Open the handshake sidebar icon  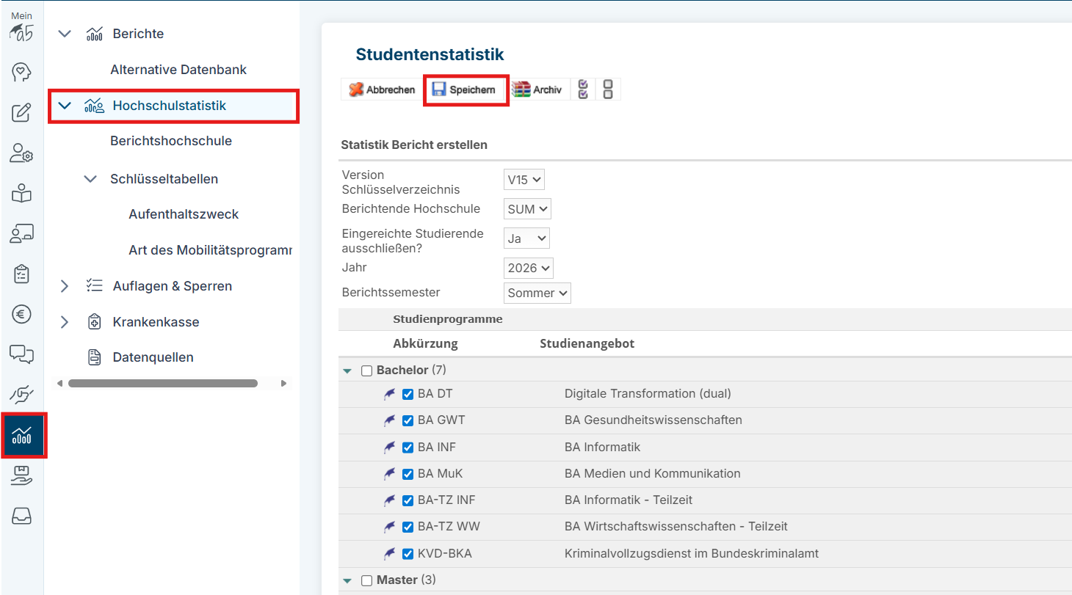pyautogui.click(x=21, y=395)
